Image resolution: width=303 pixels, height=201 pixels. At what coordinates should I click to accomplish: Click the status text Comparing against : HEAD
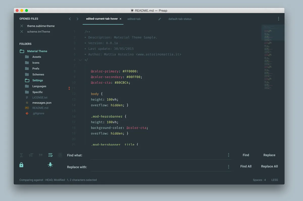(x=36, y=180)
